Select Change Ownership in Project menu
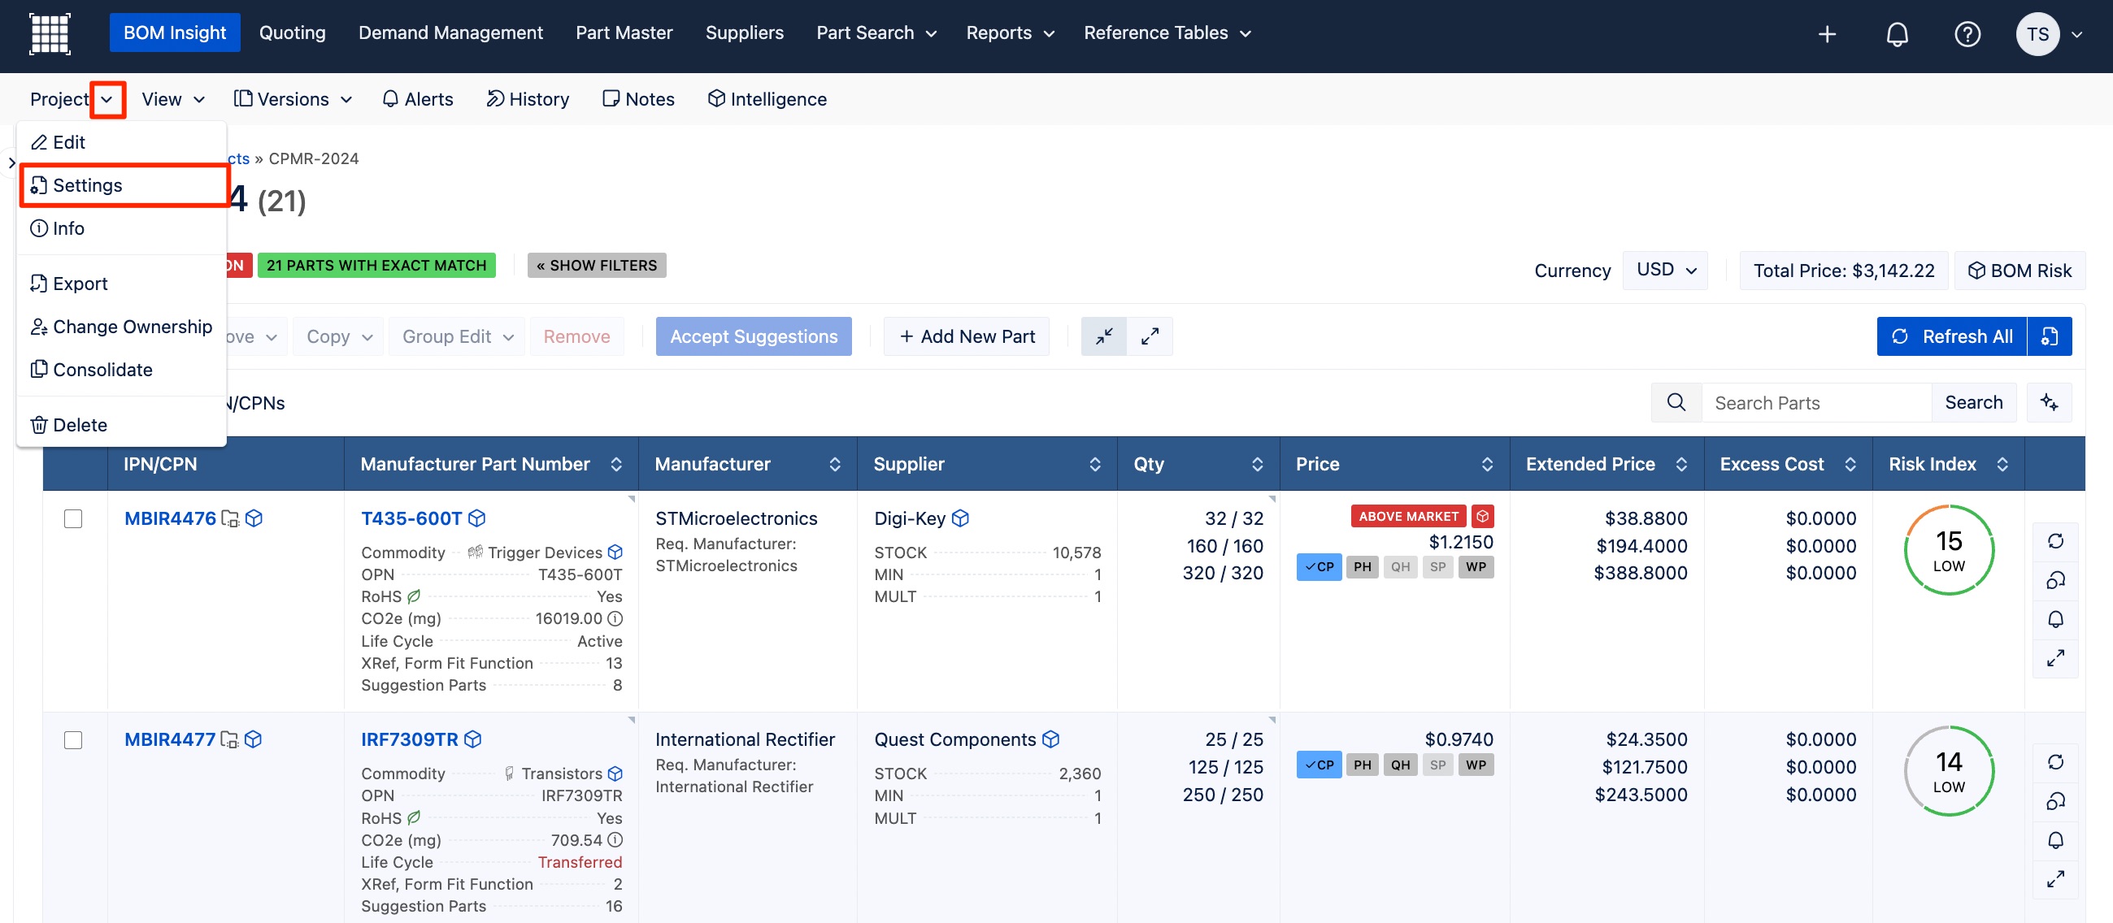Viewport: 2113px width, 923px height. [121, 327]
